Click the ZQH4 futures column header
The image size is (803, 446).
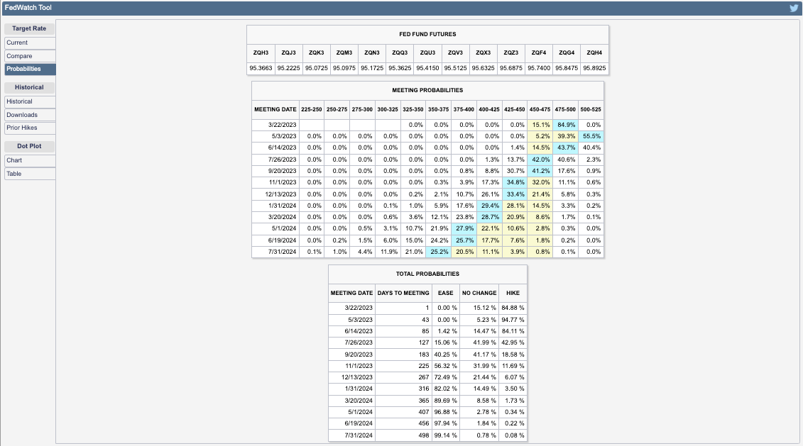(594, 52)
